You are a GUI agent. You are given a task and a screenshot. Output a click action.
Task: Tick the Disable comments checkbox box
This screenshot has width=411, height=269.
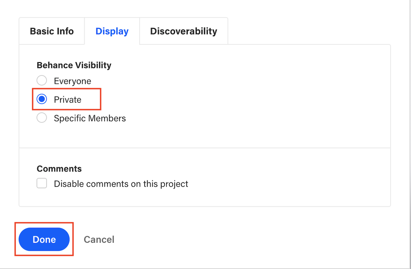(x=42, y=183)
